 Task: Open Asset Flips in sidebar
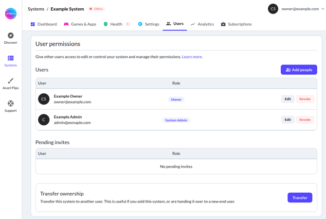[x=11, y=84]
